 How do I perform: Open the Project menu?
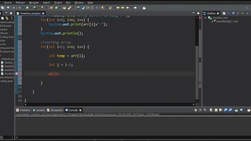click(58, 3)
